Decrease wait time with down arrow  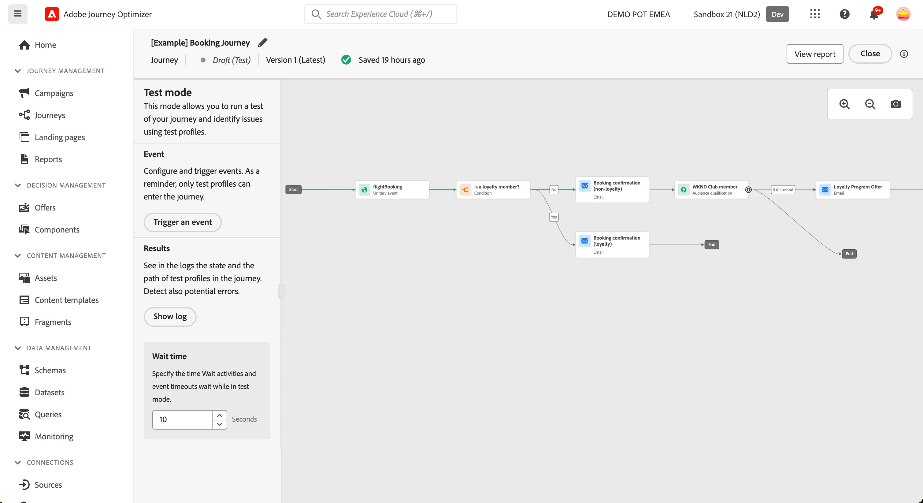pos(220,424)
